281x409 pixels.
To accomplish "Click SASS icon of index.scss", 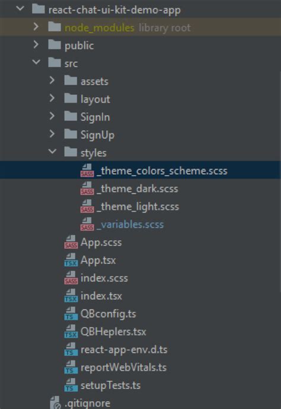I will point(71,277).
